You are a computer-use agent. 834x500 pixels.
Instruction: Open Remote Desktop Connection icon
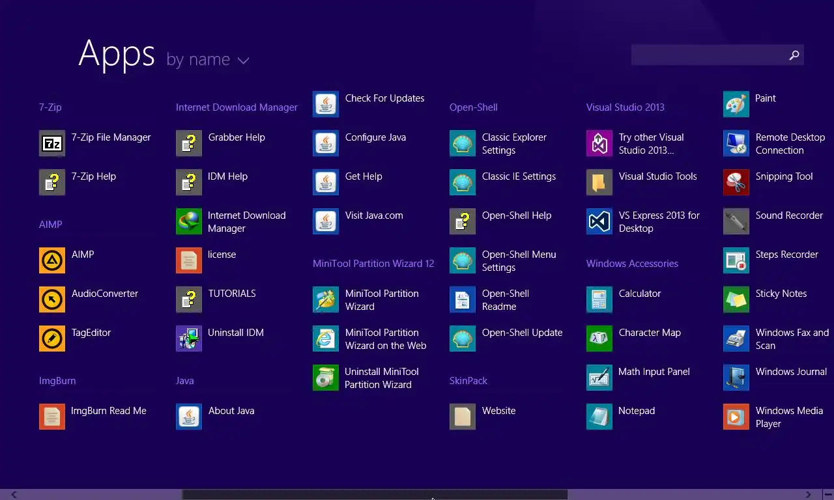tap(736, 143)
